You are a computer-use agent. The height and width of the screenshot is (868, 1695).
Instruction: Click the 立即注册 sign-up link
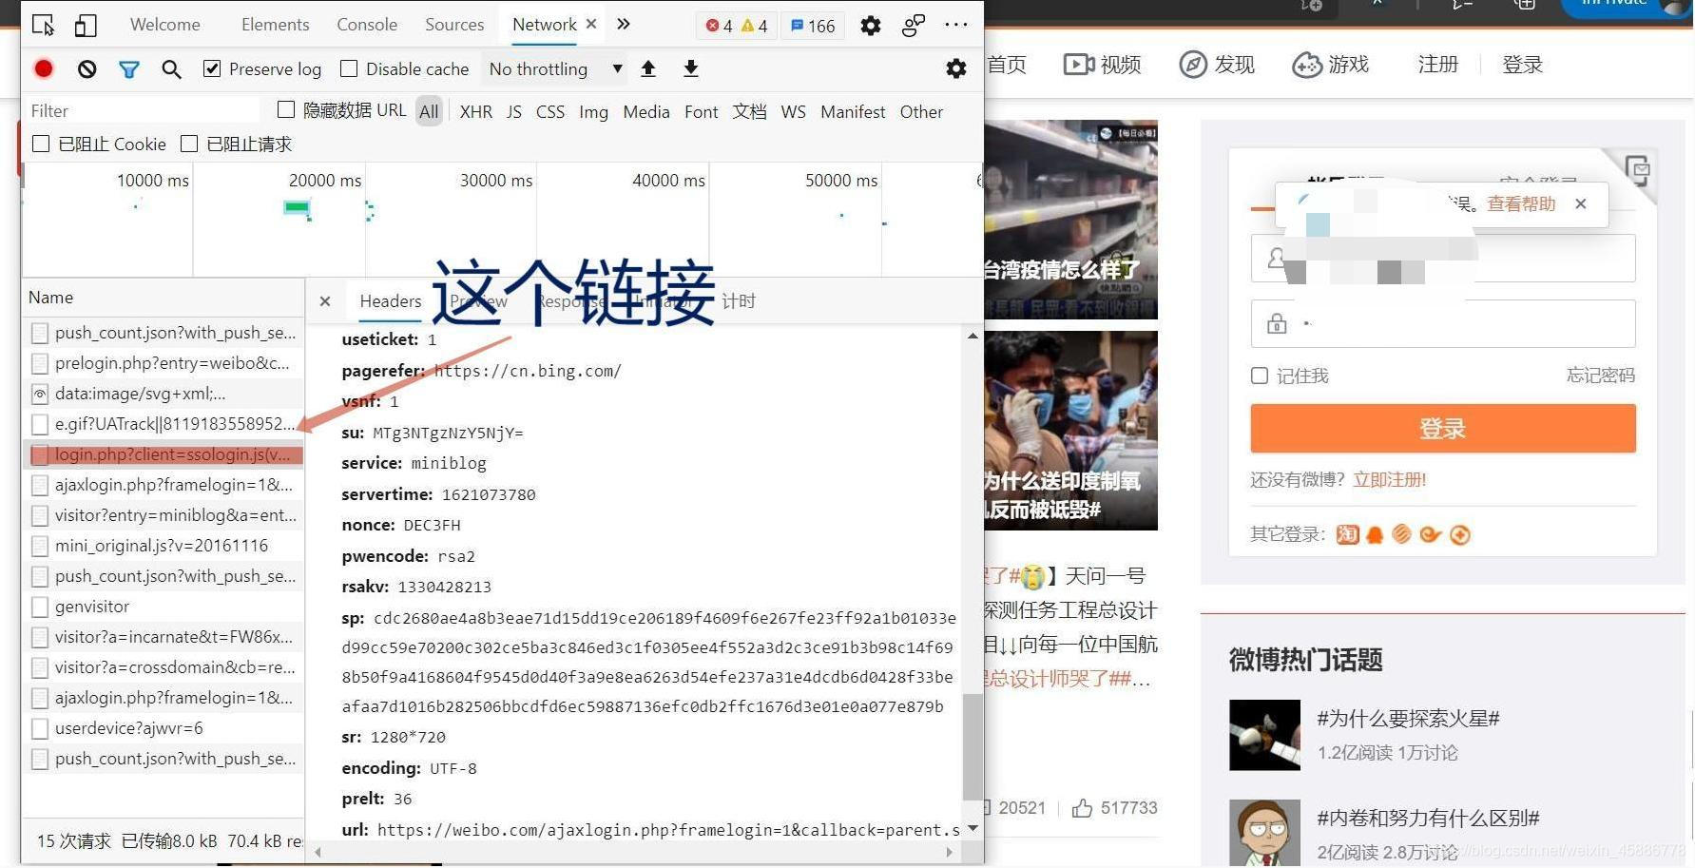click(x=1390, y=479)
